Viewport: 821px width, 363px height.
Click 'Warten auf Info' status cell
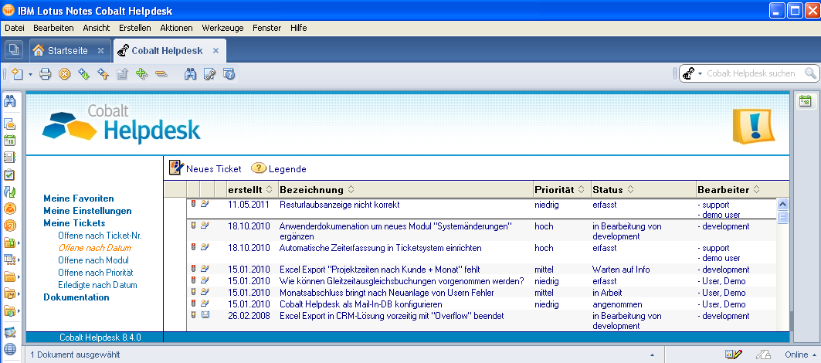[x=621, y=270]
